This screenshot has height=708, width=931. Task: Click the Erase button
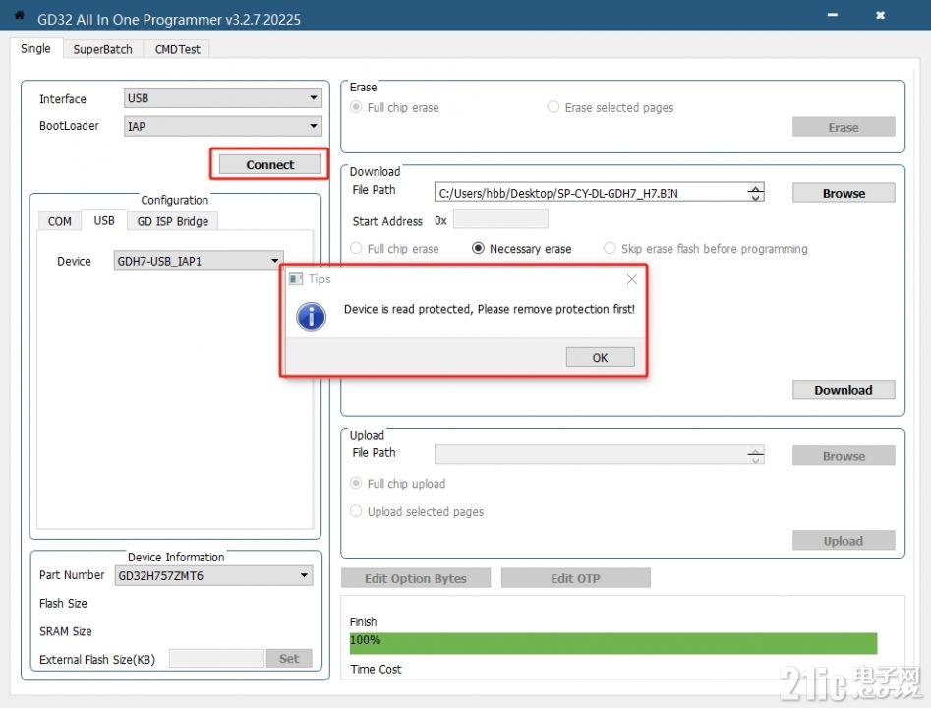click(x=844, y=127)
